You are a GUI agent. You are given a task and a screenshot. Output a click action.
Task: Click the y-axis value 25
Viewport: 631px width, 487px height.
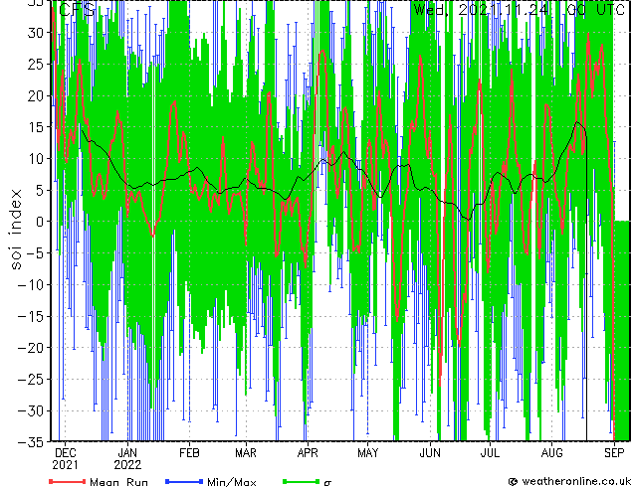[x=36, y=64]
